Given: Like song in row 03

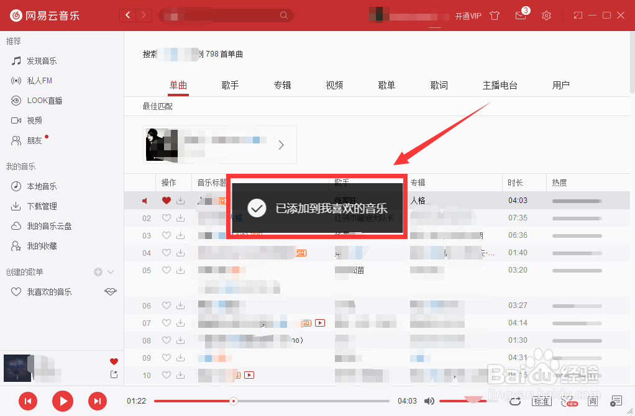Looking at the screenshot, I should coord(167,235).
